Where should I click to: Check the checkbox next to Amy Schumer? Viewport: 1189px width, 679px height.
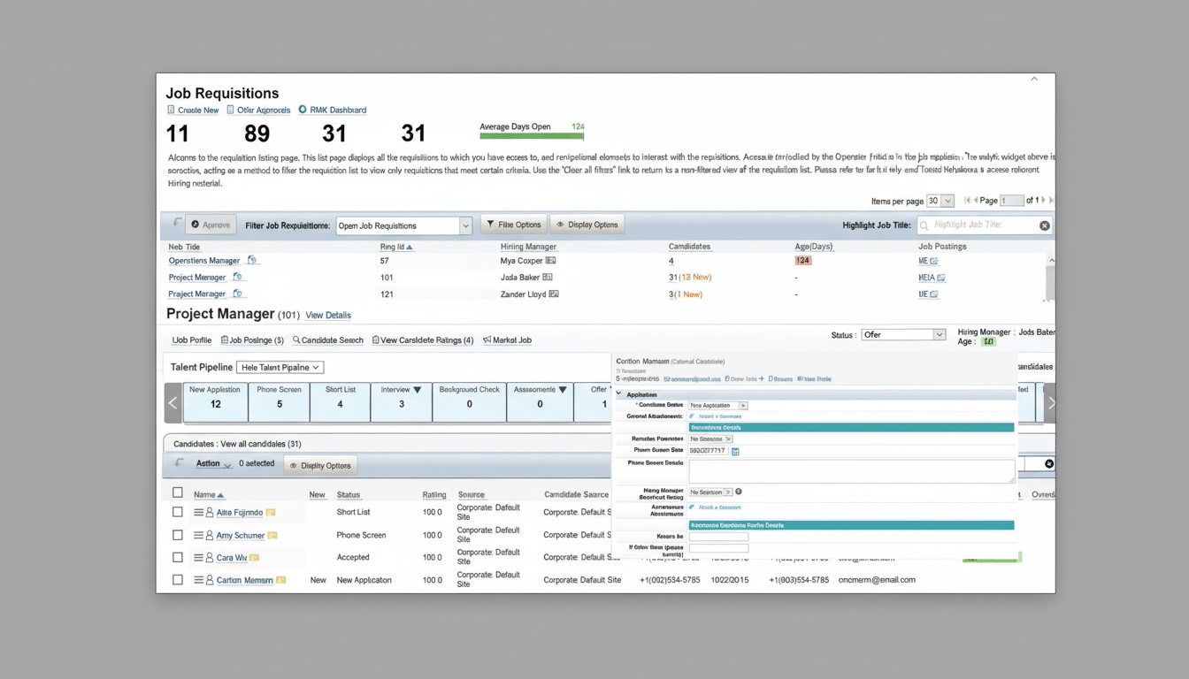(177, 535)
